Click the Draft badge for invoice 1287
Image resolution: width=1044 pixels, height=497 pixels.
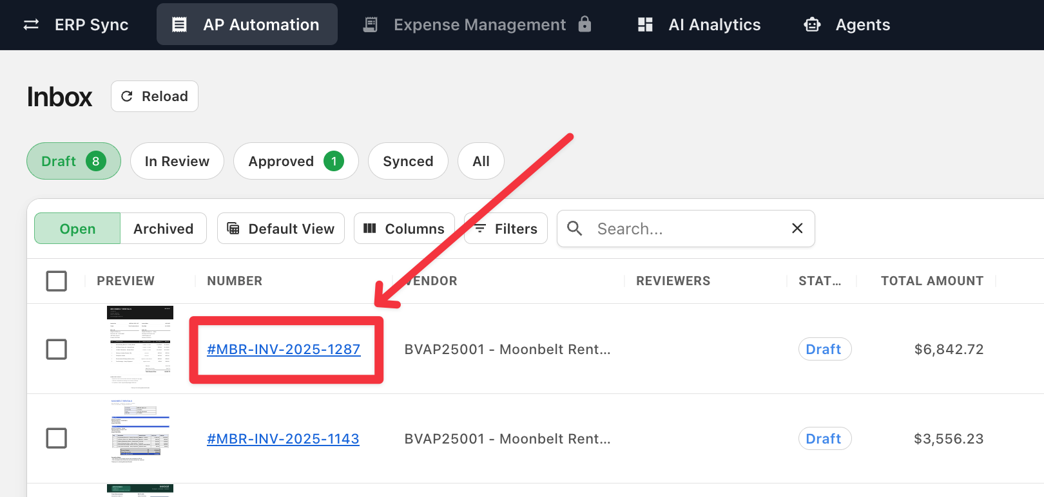click(825, 349)
